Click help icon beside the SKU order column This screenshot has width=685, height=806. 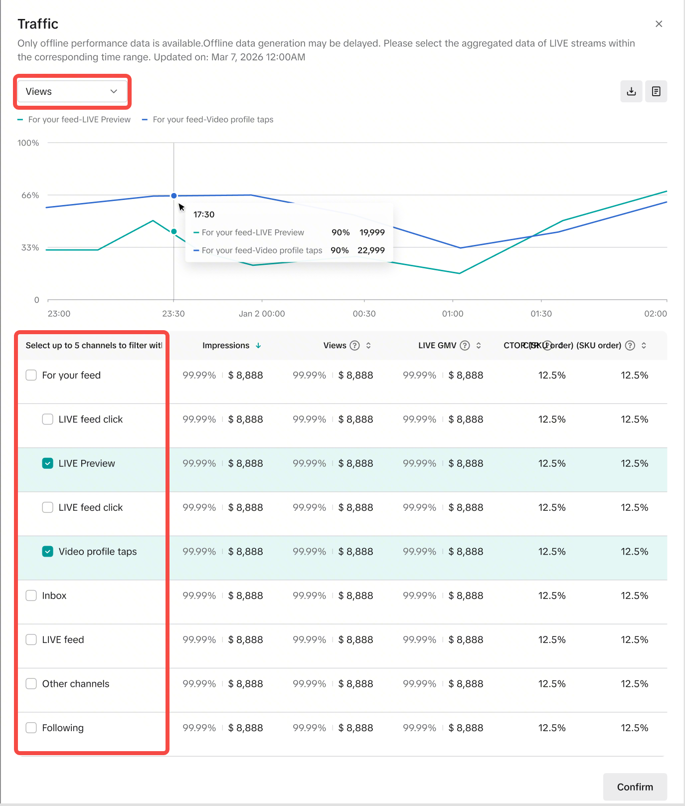pos(630,346)
